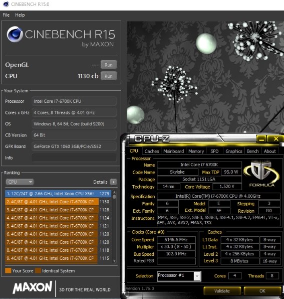Click the Cinebench title bar app icon

coord(6,4)
